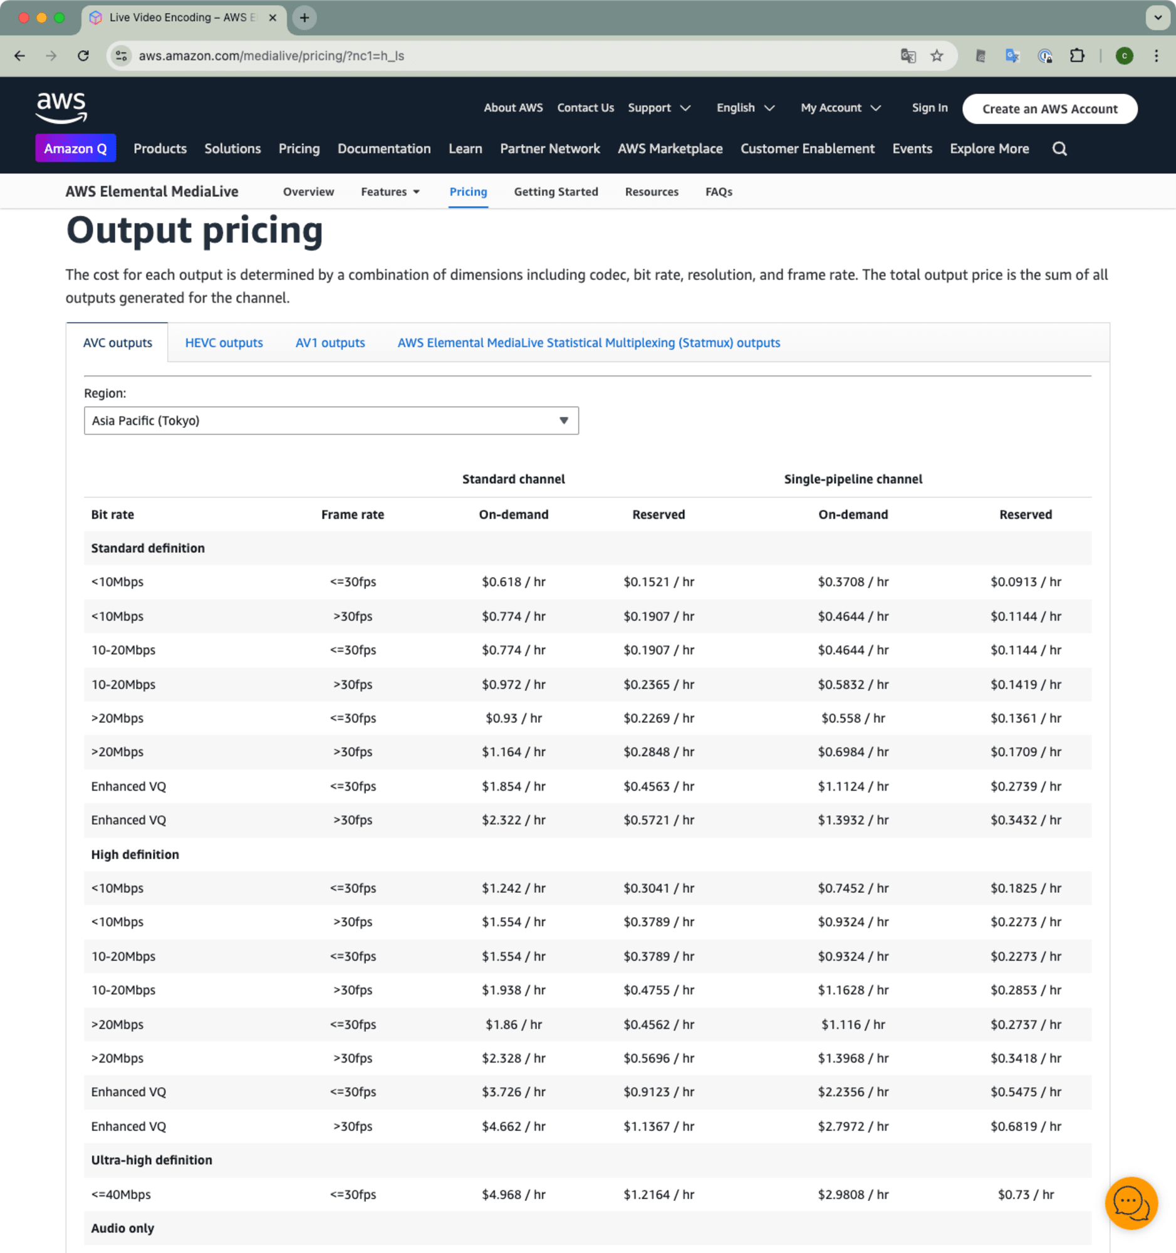Open the Chrome three-dot menu
The width and height of the screenshot is (1176, 1253).
[1156, 56]
